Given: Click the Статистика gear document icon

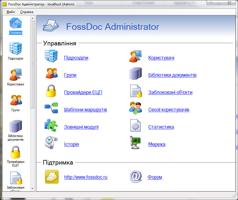Looking at the screenshot, I should click(136, 125).
